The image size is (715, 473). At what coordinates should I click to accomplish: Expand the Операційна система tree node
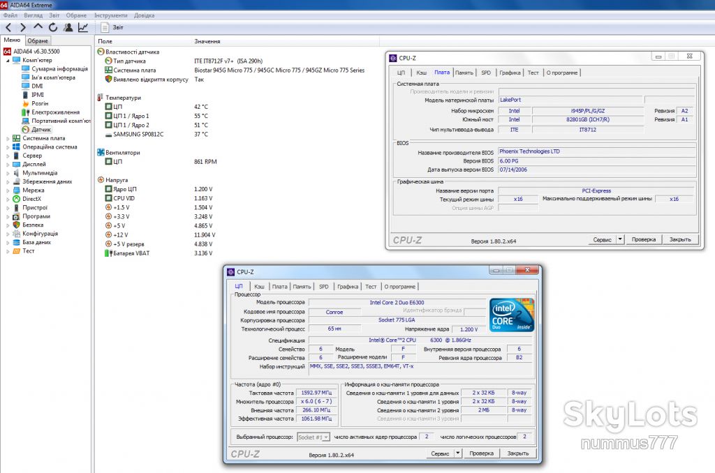click(8, 147)
